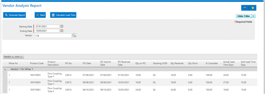Click orange back arrow icon top right
265x94 pixels.
pos(245,8)
